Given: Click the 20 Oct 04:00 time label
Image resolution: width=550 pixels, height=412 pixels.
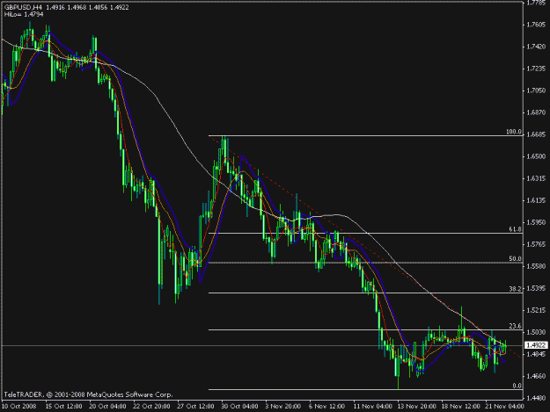Looking at the screenshot, I should click(x=107, y=407).
